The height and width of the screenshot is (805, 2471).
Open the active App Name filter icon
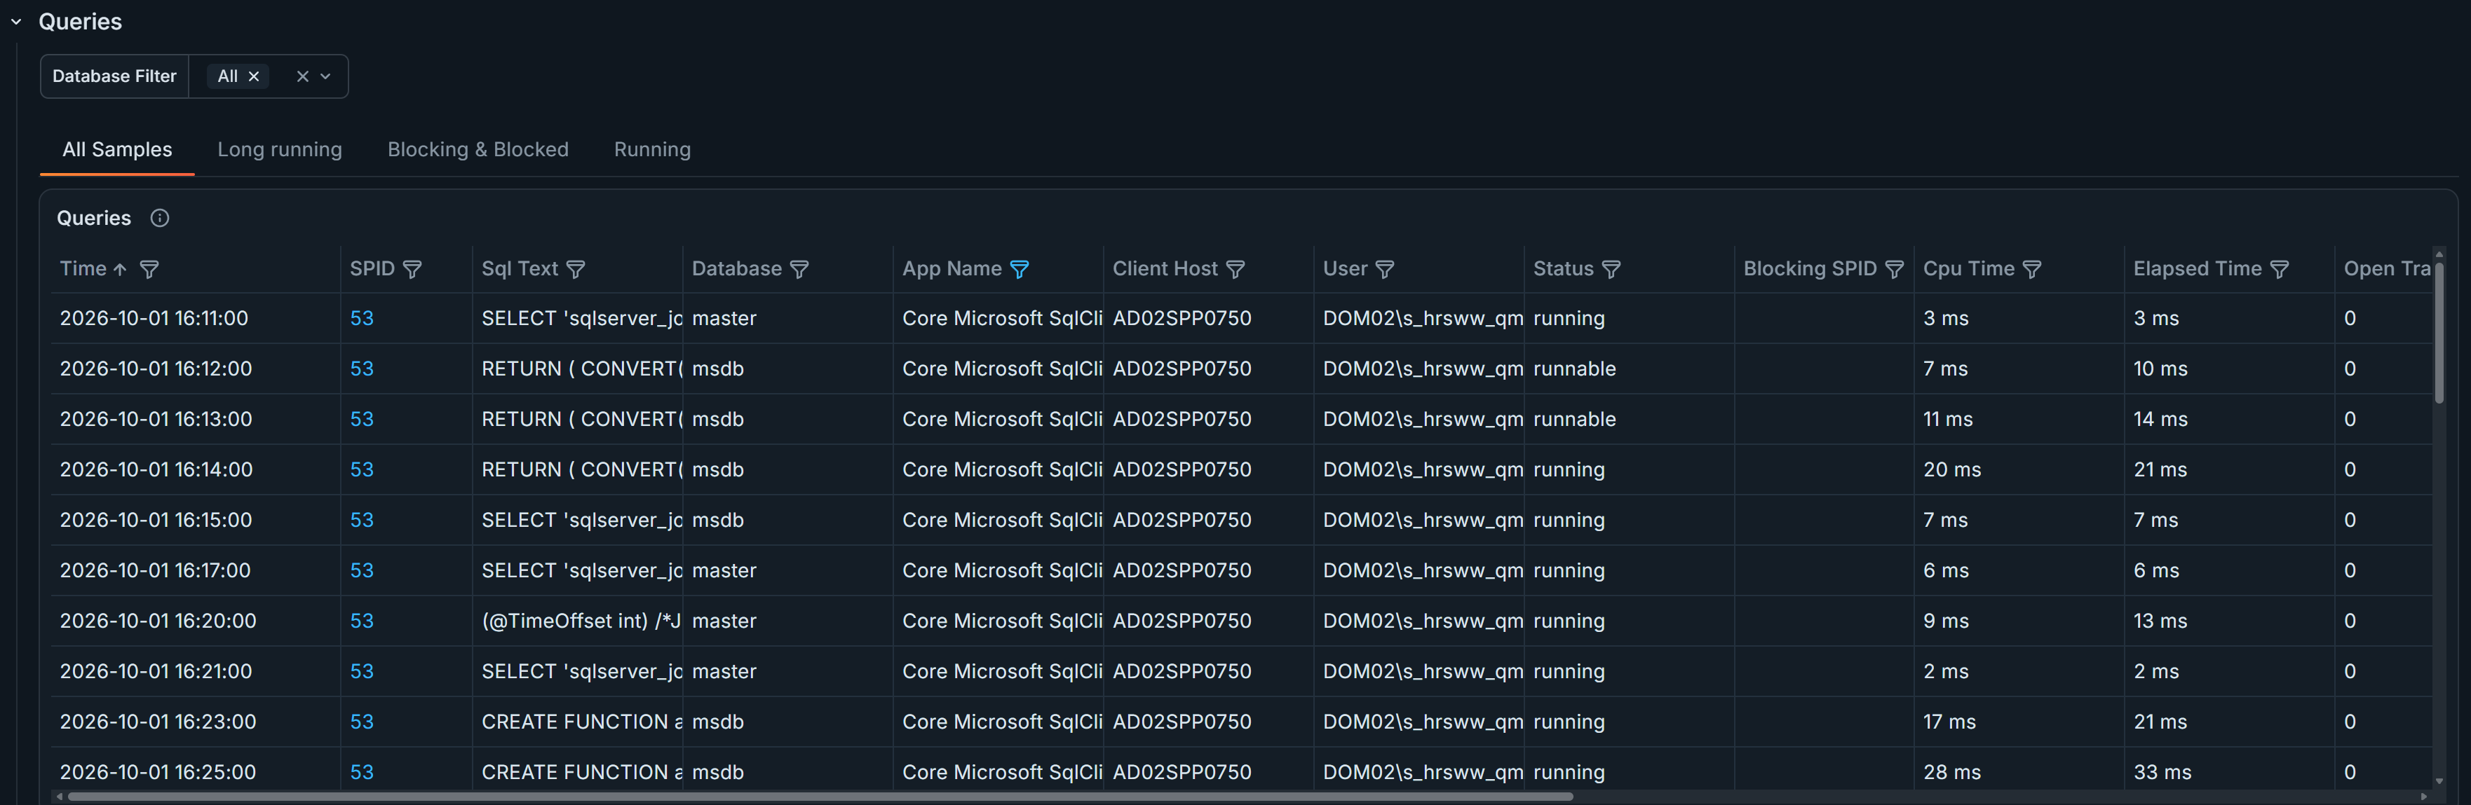coord(1020,270)
